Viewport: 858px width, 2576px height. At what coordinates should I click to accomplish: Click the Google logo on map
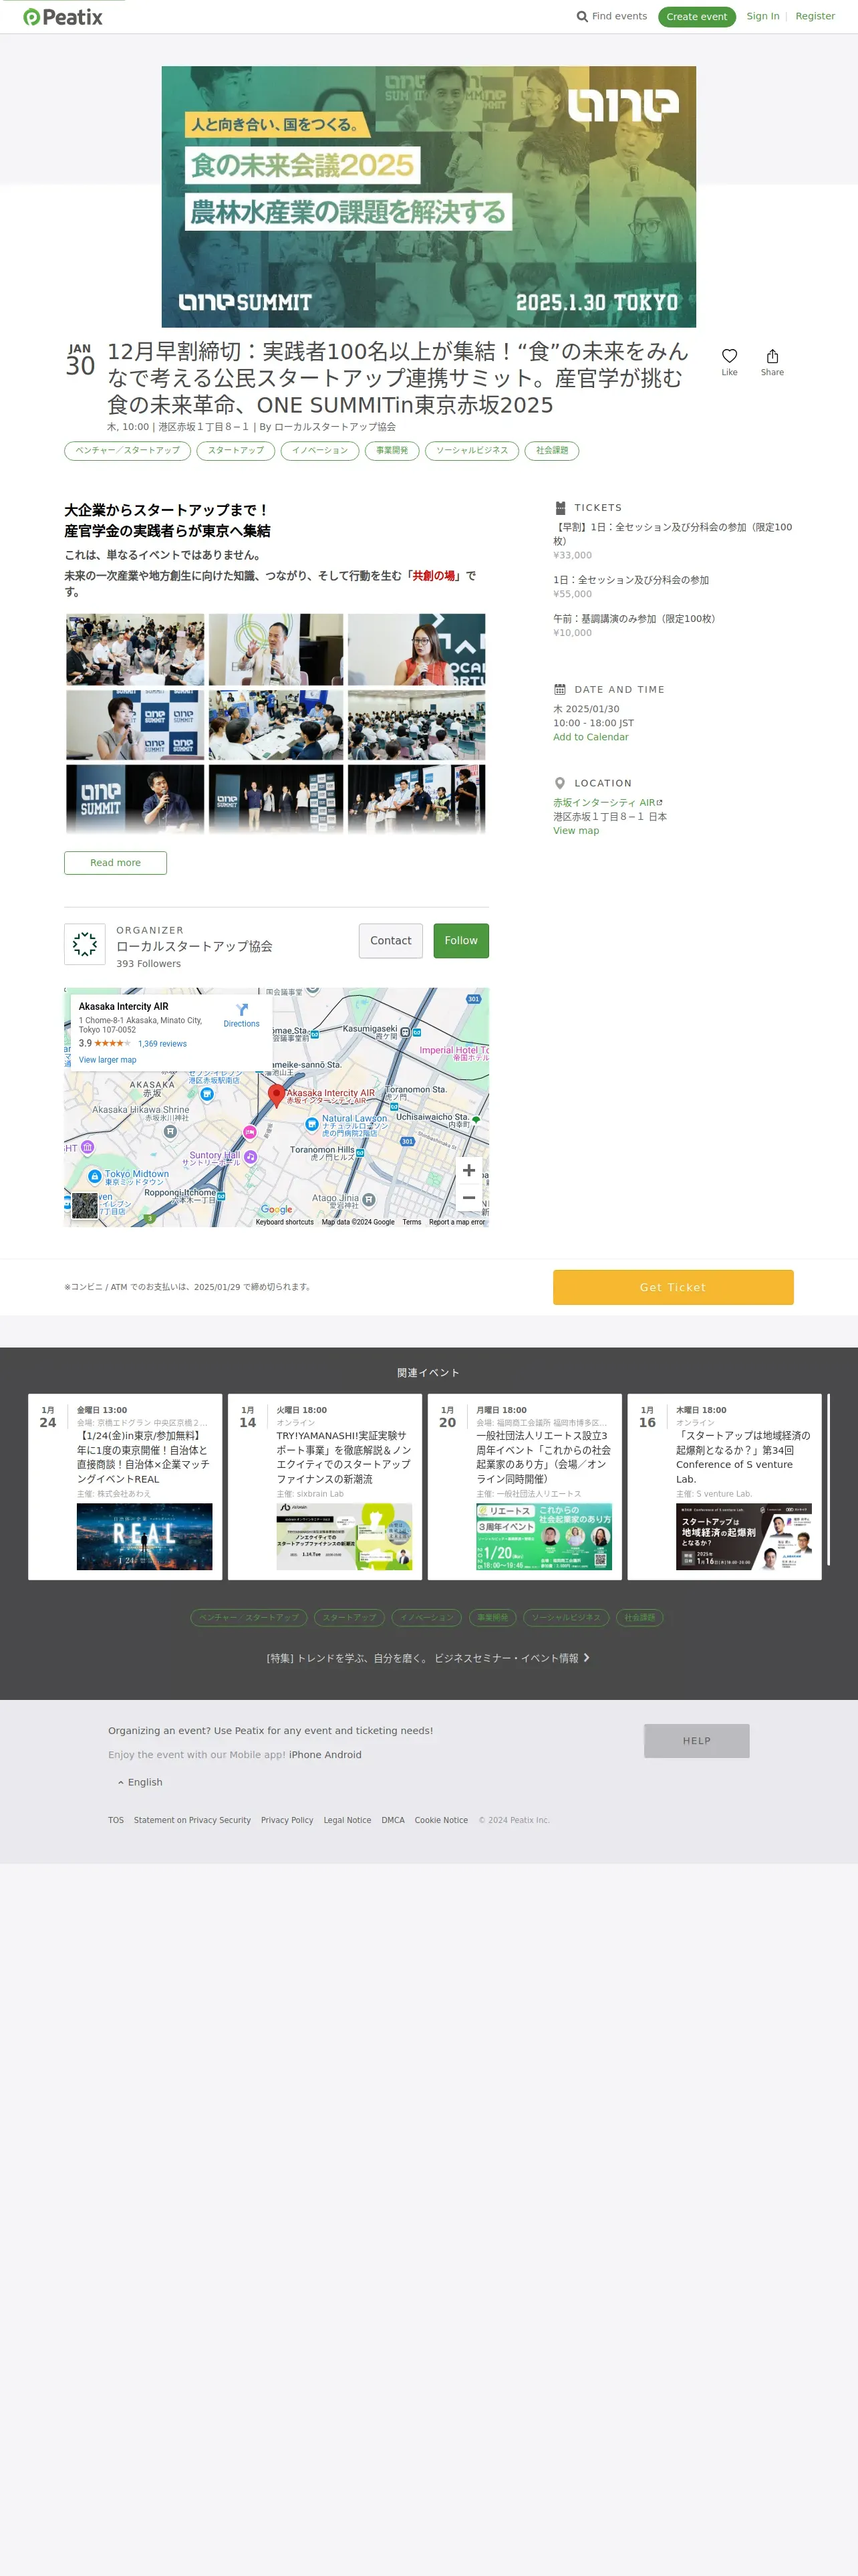277,1209
